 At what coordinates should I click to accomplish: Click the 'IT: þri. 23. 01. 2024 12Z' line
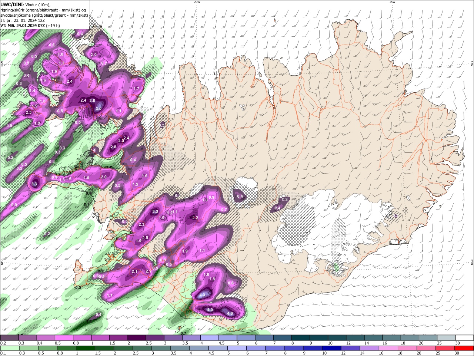[x=23, y=20]
